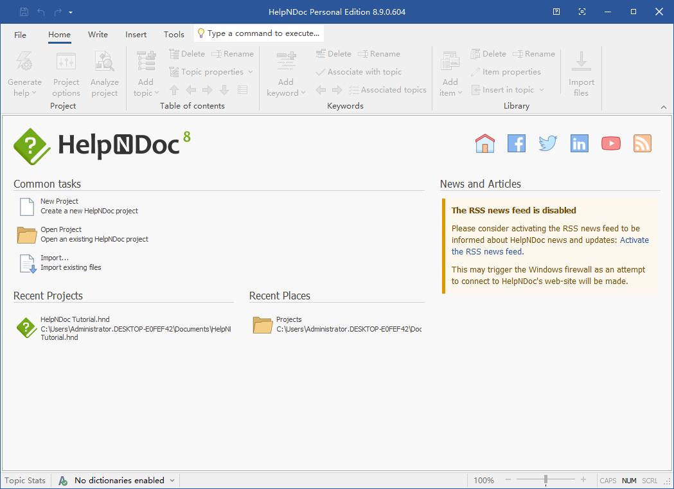Click New Project to create a project
Image resolution: width=674 pixels, height=489 pixels.
[x=60, y=200]
